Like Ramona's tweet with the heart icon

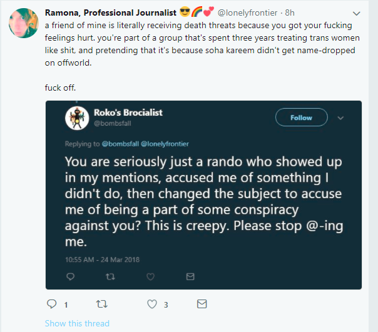pos(152,304)
